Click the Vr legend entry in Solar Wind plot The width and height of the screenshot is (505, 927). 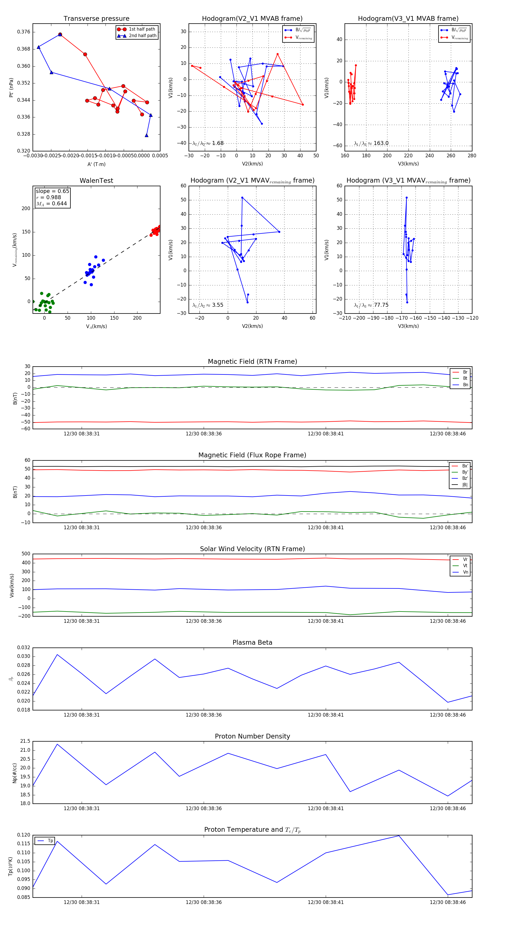[460, 560]
